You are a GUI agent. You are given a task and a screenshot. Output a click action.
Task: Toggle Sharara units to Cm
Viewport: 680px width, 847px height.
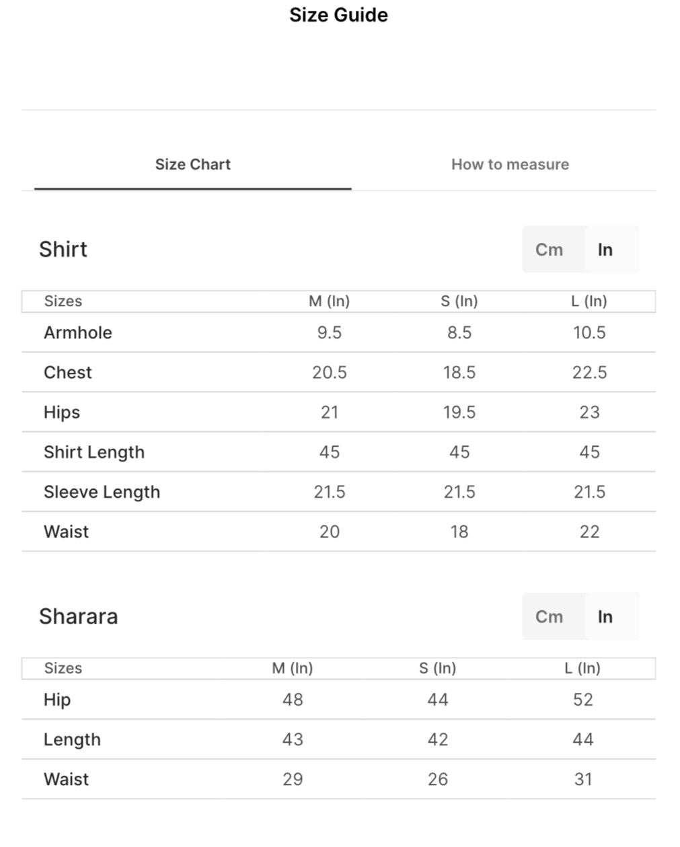click(550, 617)
